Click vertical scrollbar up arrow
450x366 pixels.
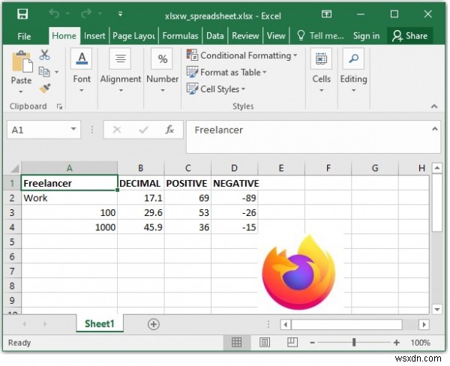[437, 168]
